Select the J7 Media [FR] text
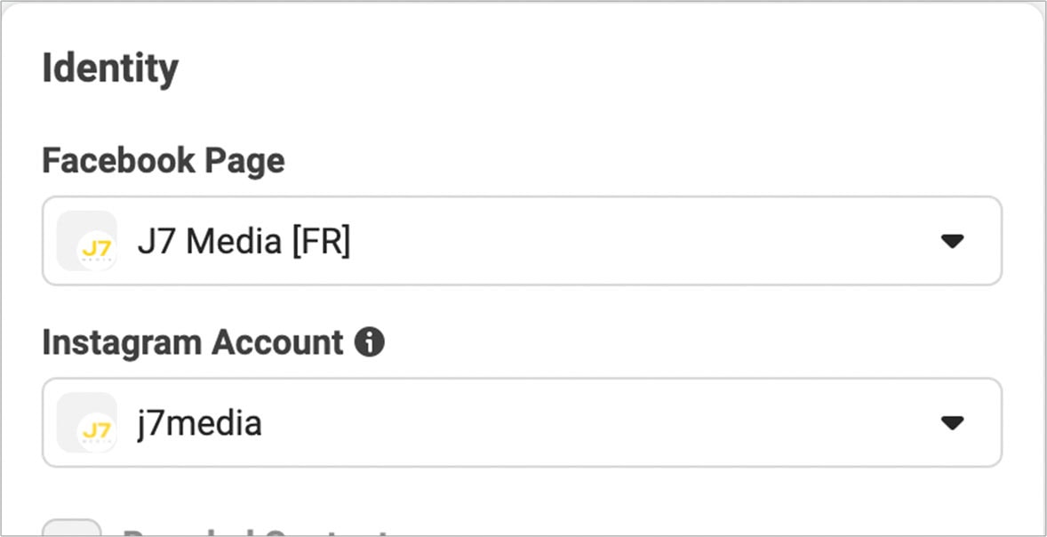 (x=244, y=241)
